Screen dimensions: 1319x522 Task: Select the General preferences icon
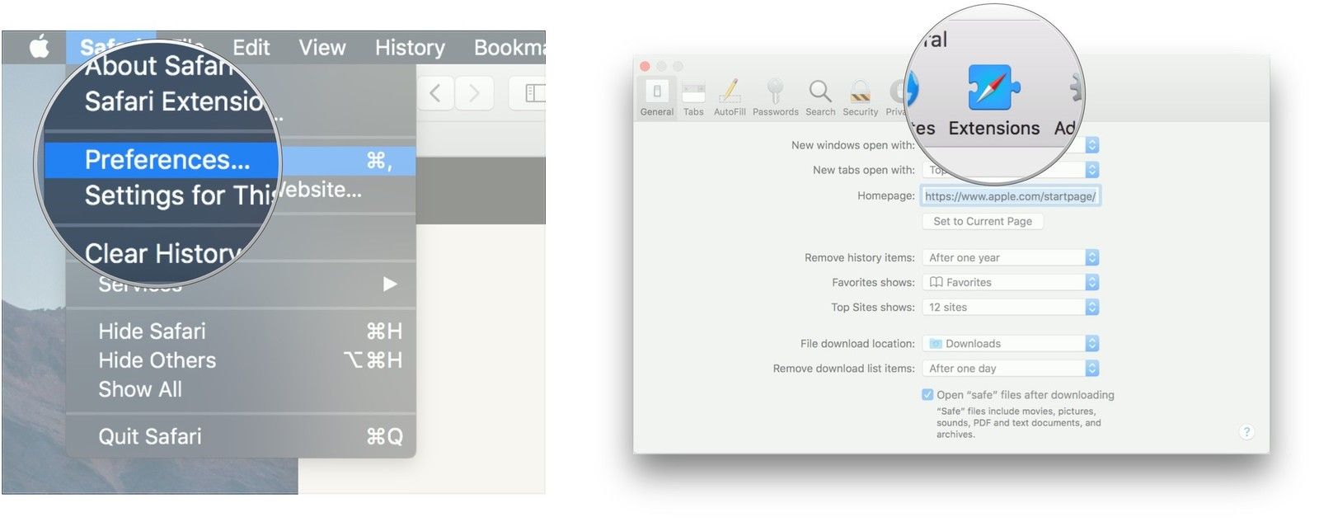click(656, 92)
